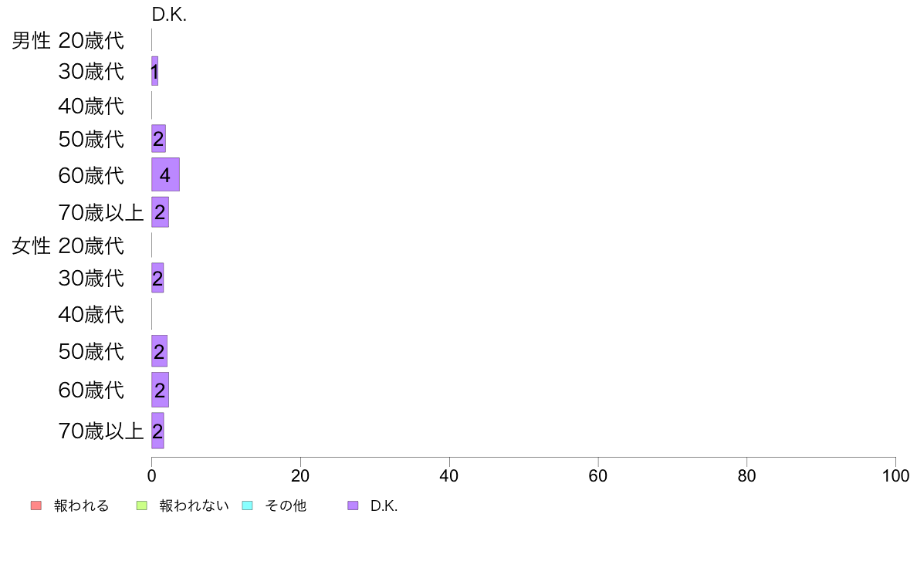Click the cyan その他 legend swatch
Viewport: 917px width, 568px height.
247,505
